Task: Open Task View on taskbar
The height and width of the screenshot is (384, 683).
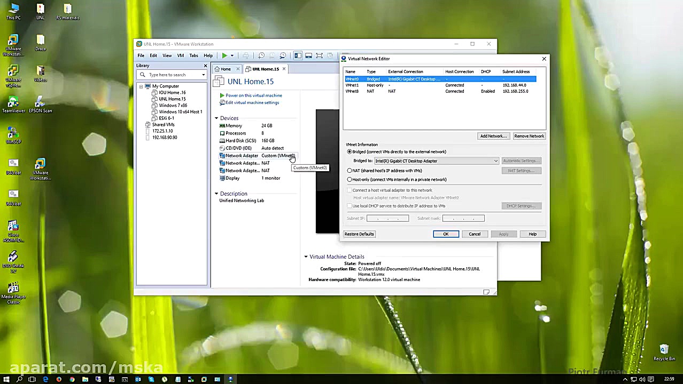Action: (32, 379)
